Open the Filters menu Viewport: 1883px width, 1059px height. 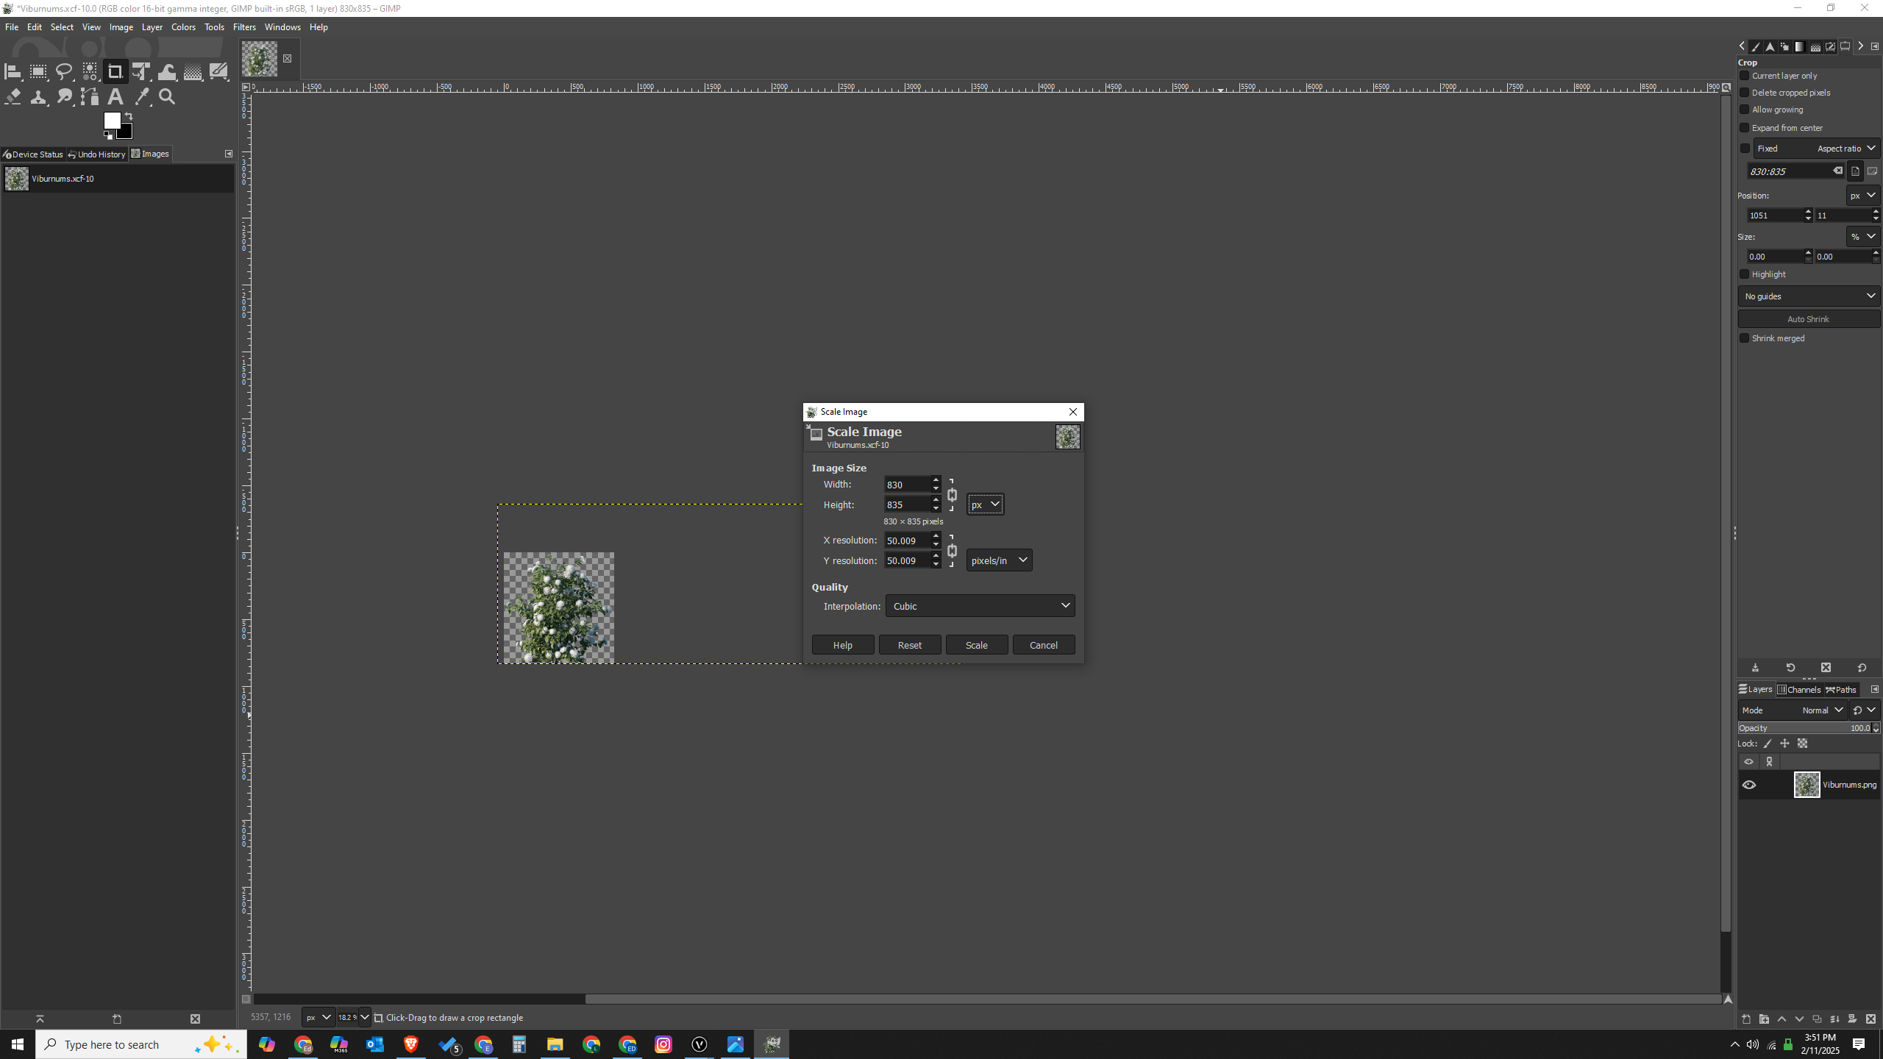click(x=244, y=27)
